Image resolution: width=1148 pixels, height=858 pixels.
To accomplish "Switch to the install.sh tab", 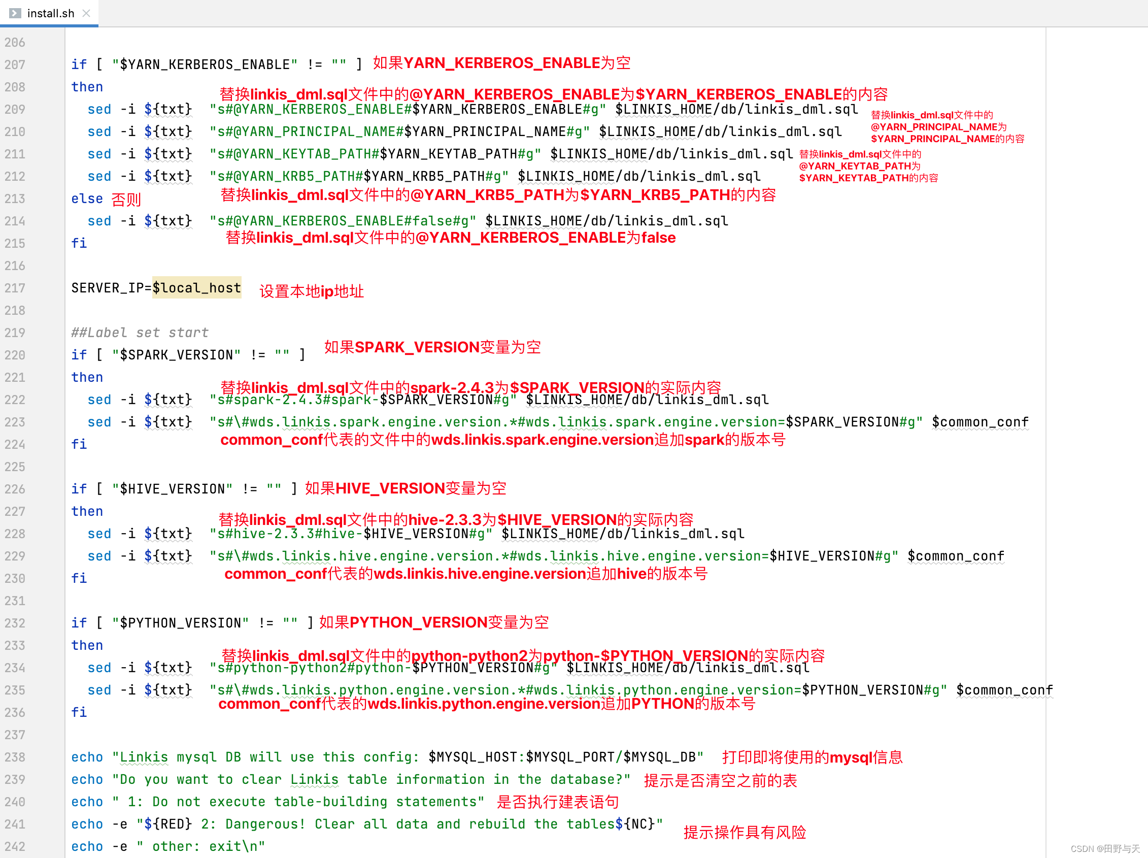I will tap(50, 13).
